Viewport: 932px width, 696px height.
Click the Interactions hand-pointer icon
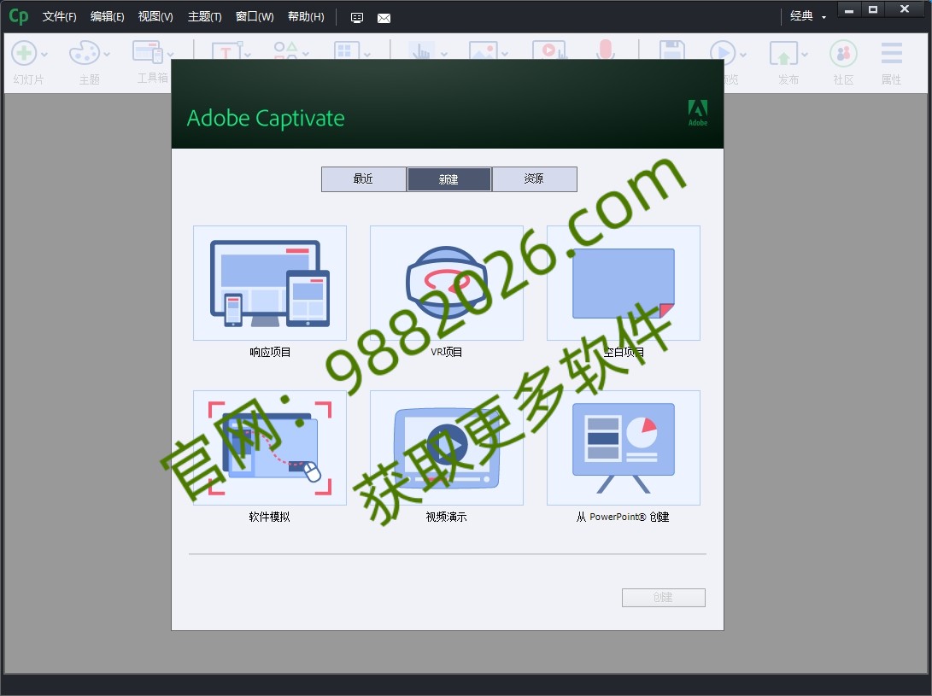click(421, 50)
